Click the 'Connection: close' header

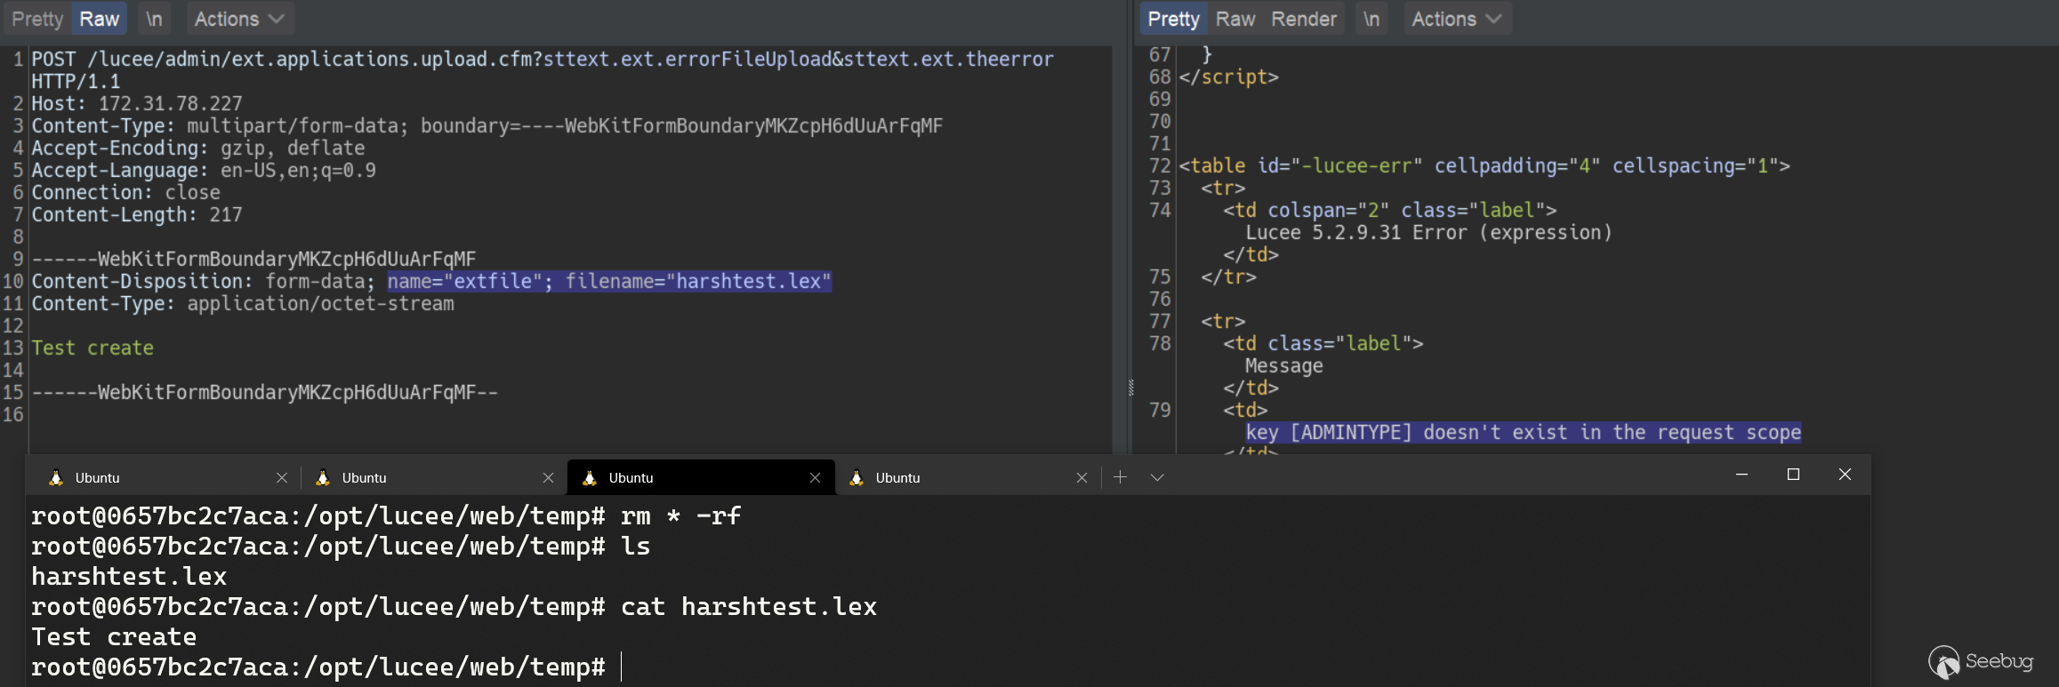[x=126, y=192]
